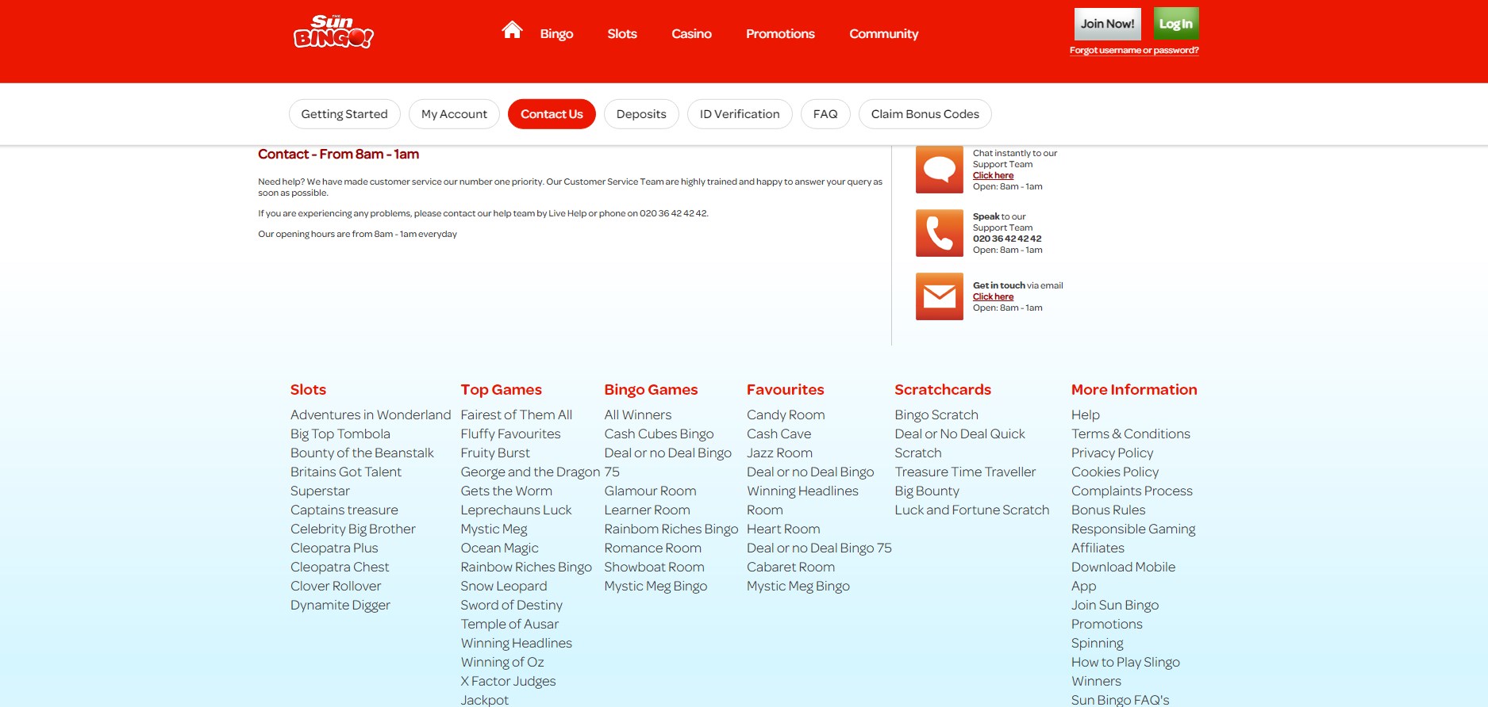
Task: Open Forgot username or password link
Action: click(1134, 50)
